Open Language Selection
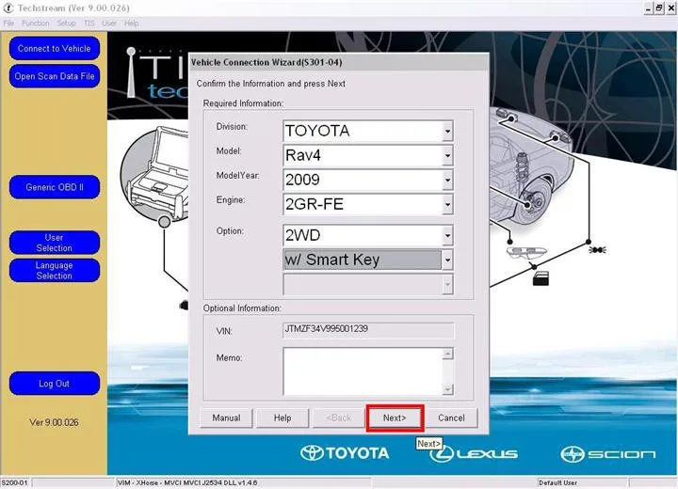 55,271
